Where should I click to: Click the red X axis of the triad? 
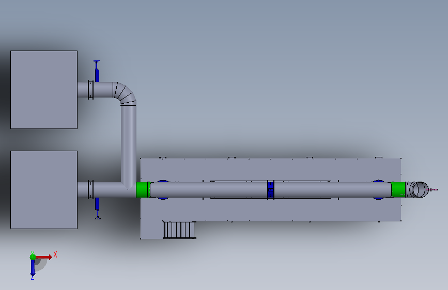pyautogui.click(x=44, y=257)
